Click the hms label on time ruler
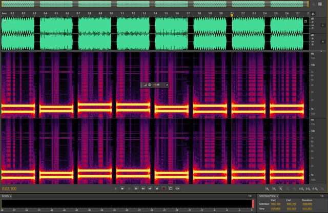This screenshot has height=213, width=328. pos(4,13)
